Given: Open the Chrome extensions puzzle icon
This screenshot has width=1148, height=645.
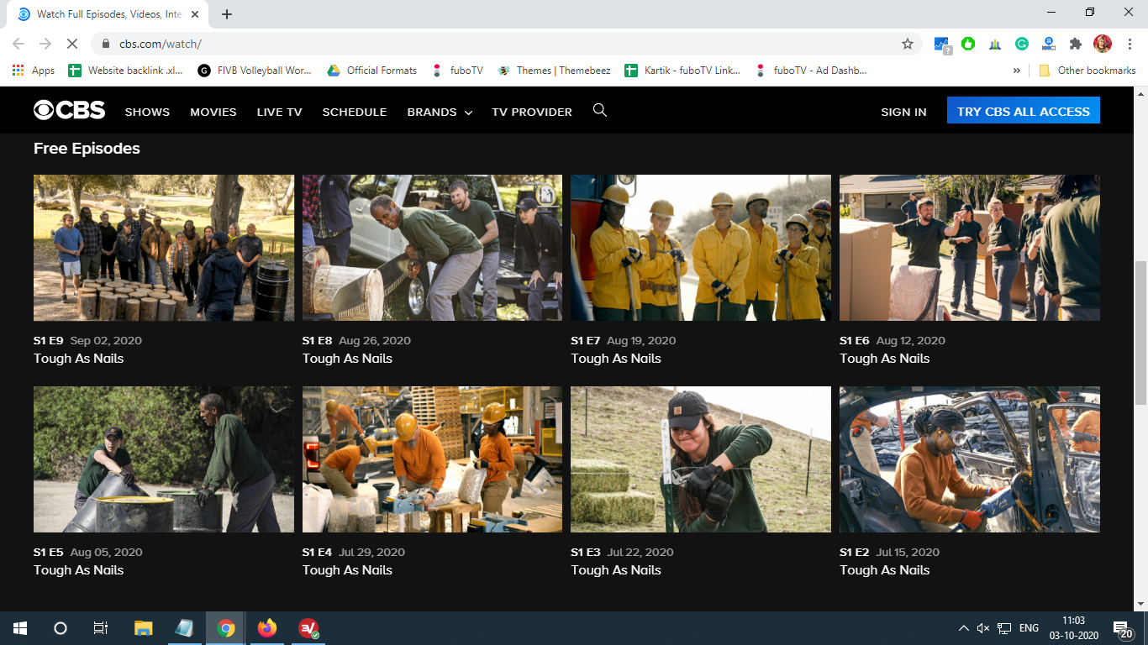Looking at the screenshot, I should pyautogui.click(x=1076, y=44).
